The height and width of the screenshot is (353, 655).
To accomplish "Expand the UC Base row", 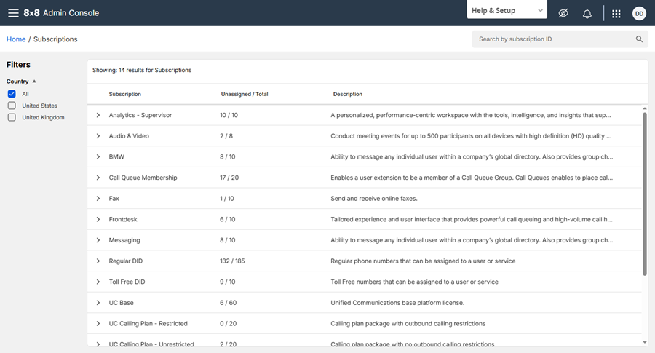I will tap(98, 303).
